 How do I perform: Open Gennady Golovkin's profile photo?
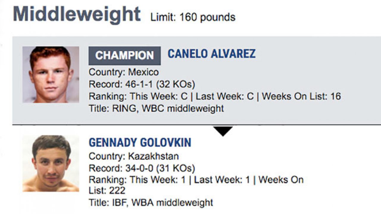coord(51,163)
